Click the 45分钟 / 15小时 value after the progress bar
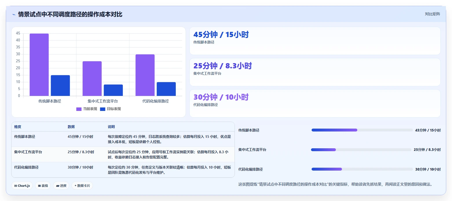This screenshot has width=452, height=201. tap(428, 130)
